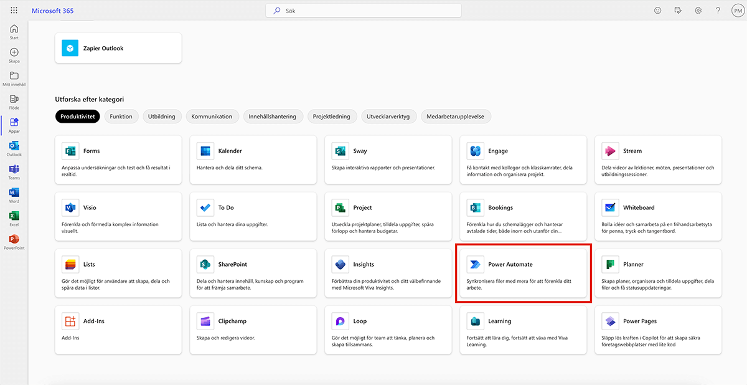Click the Add-Ins app icon
Screen dimensions: 747x385
[x=70, y=321]
